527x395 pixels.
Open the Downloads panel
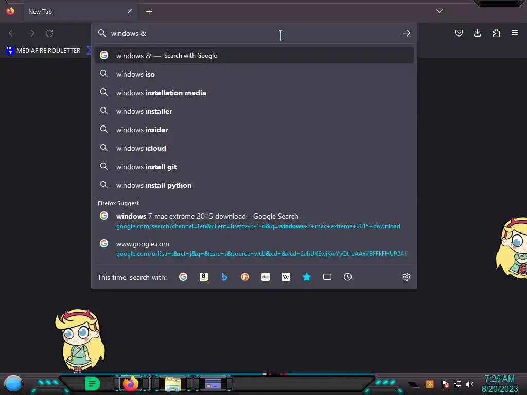(x=477, y=33)
